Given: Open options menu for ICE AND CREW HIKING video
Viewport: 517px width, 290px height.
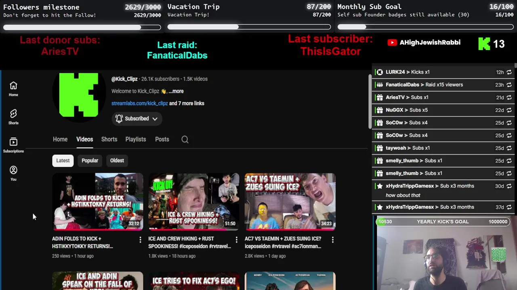Looking at the screenshot, I should pyautogui.click(x=236, y=240).
